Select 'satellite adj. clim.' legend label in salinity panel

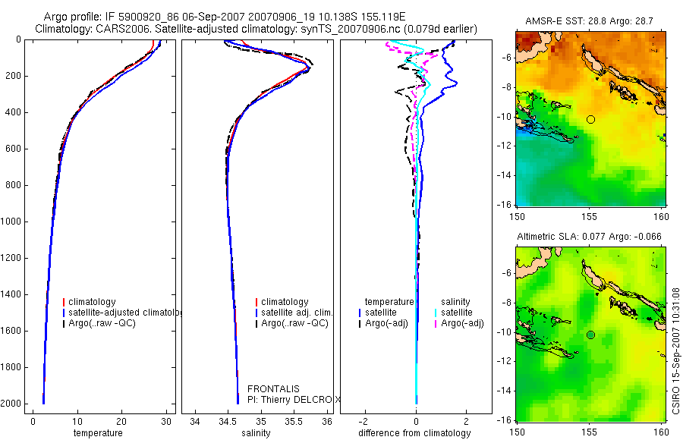(297, 313)
